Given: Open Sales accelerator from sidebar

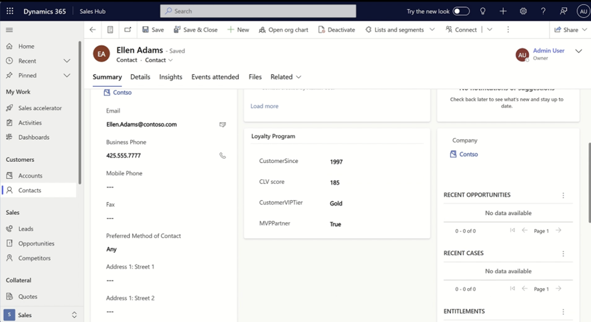Looking at the screenshot, I should [40, 108].
